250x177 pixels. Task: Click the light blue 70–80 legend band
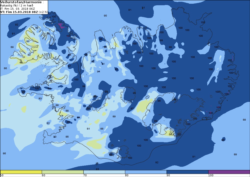click(104, 172)
